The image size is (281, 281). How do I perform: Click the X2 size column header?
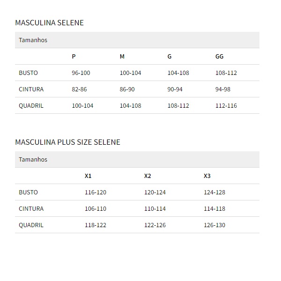[148, 176]
